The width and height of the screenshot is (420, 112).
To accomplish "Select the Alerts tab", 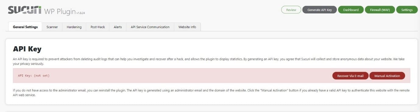I will point(118,27).
